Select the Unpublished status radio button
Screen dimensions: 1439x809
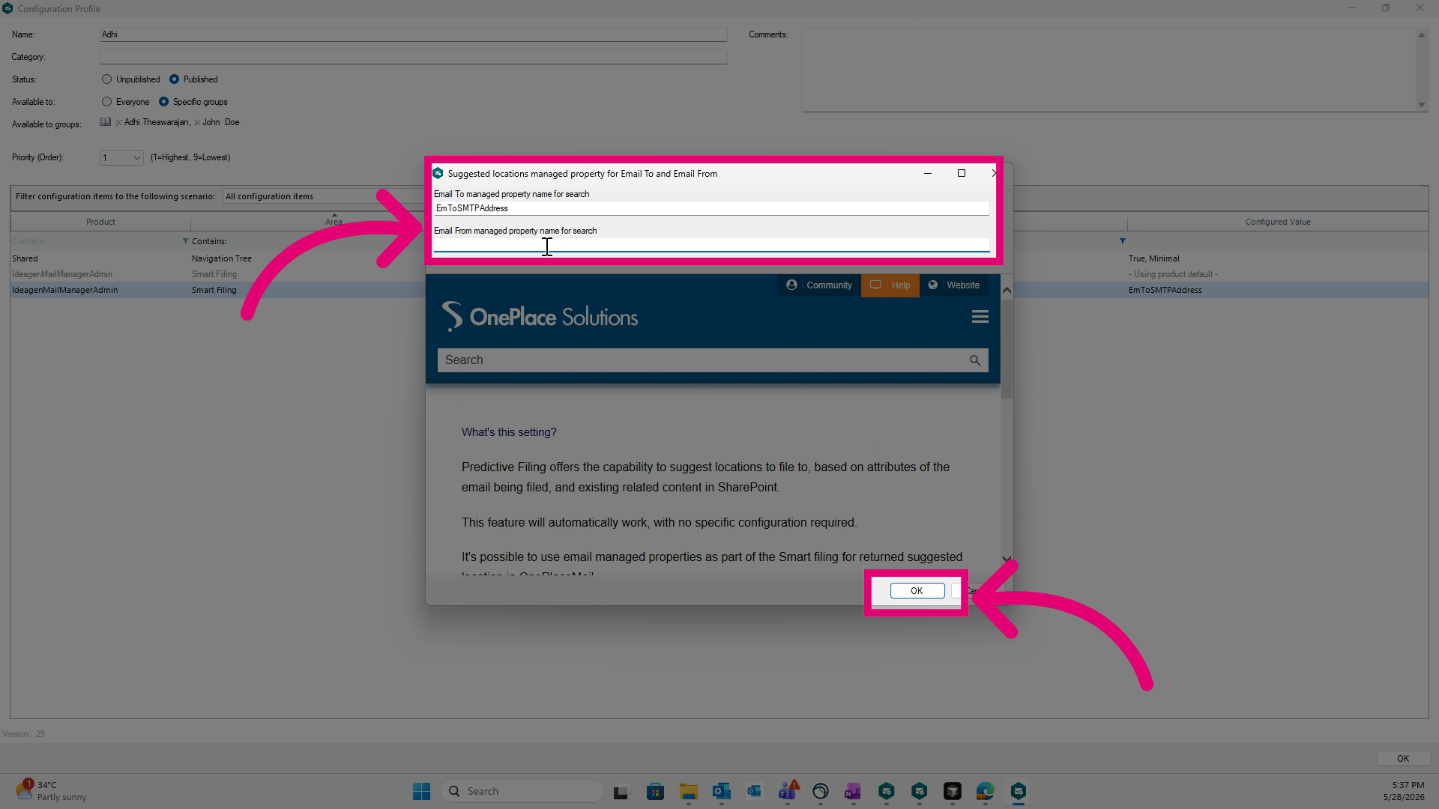click(x=106, y=79)
